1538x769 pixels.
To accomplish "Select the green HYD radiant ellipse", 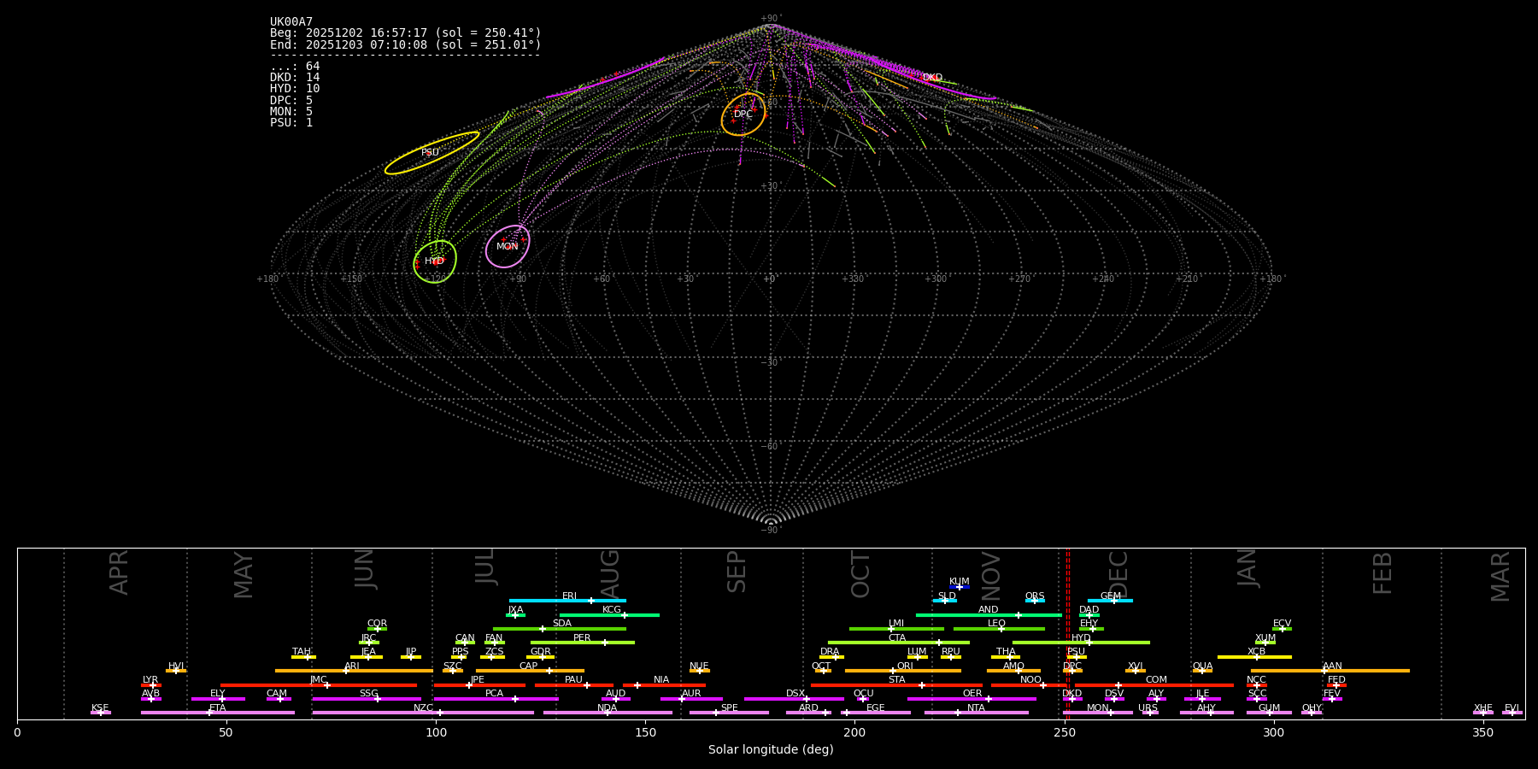I will [435, 261].
